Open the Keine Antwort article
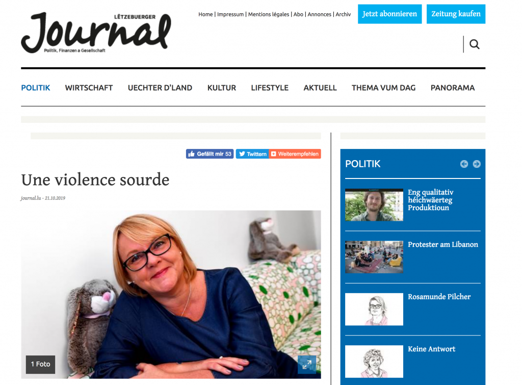Viewport: 522px width, 385px height. coord(431,349)
